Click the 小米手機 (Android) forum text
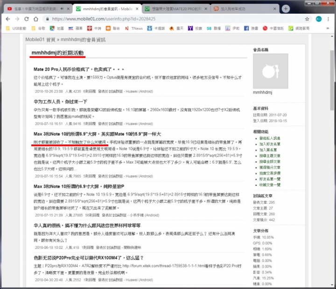Screen dimensions: 336x289 [144, 215]
